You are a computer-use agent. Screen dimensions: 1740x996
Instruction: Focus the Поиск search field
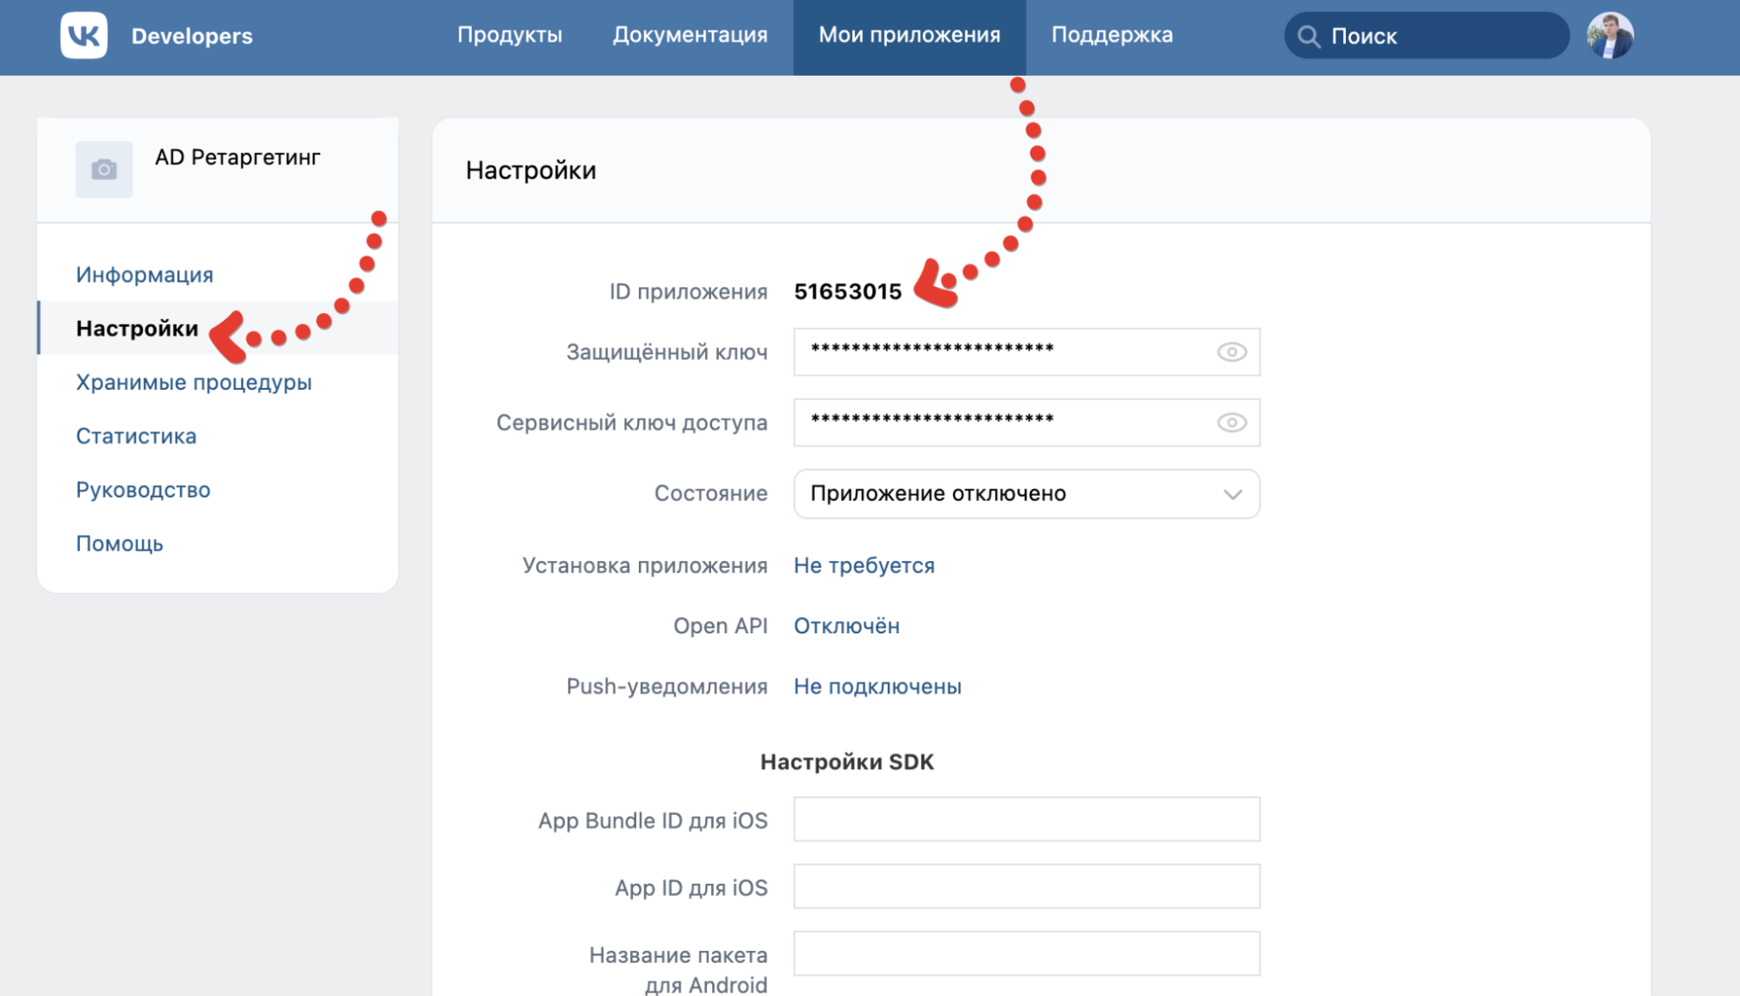[1427, 36]
